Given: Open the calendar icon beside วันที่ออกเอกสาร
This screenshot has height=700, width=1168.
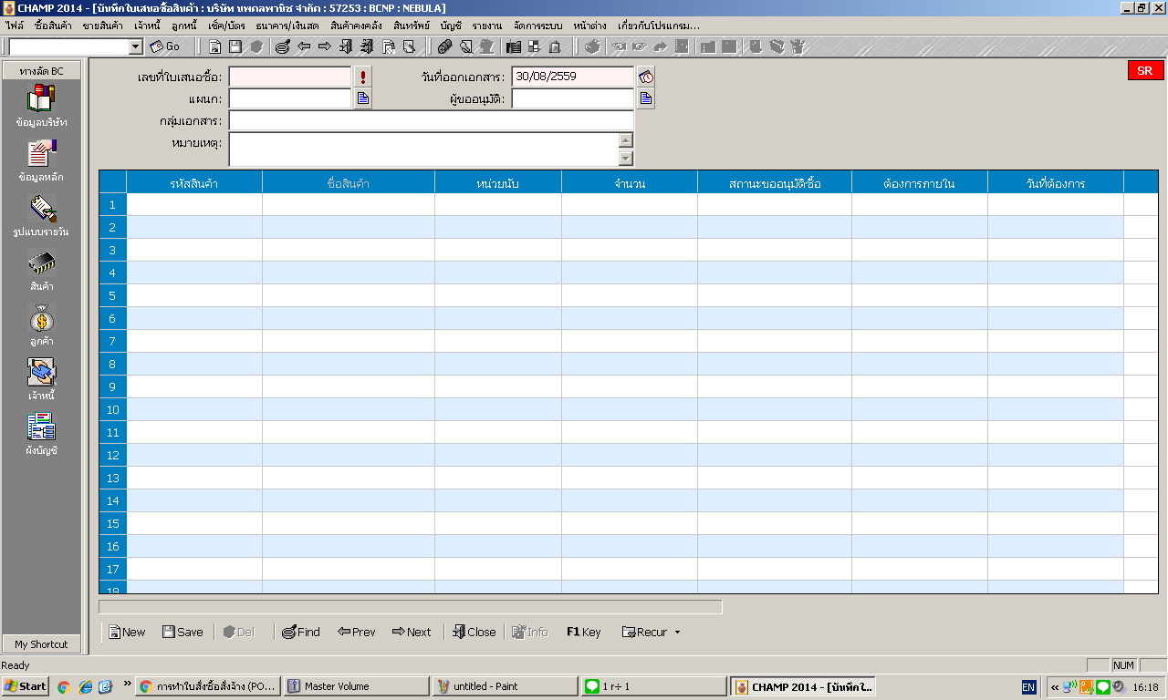Looking at the screenshot, I should pyautogui.click(x=646, y=77).
